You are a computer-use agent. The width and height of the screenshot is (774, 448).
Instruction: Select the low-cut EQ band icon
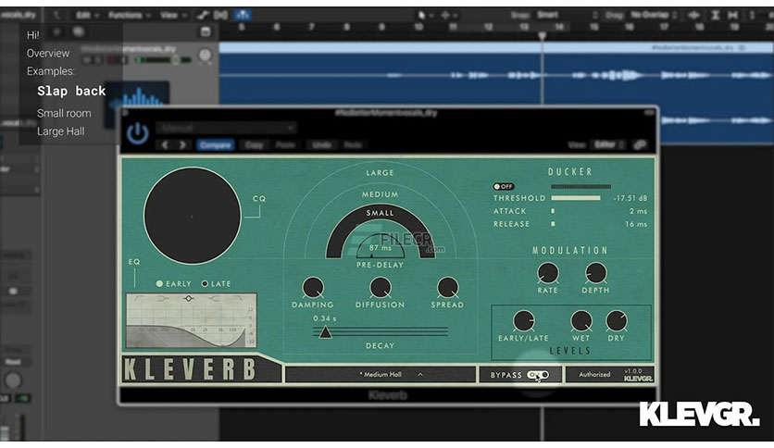(x=139, y=298)
